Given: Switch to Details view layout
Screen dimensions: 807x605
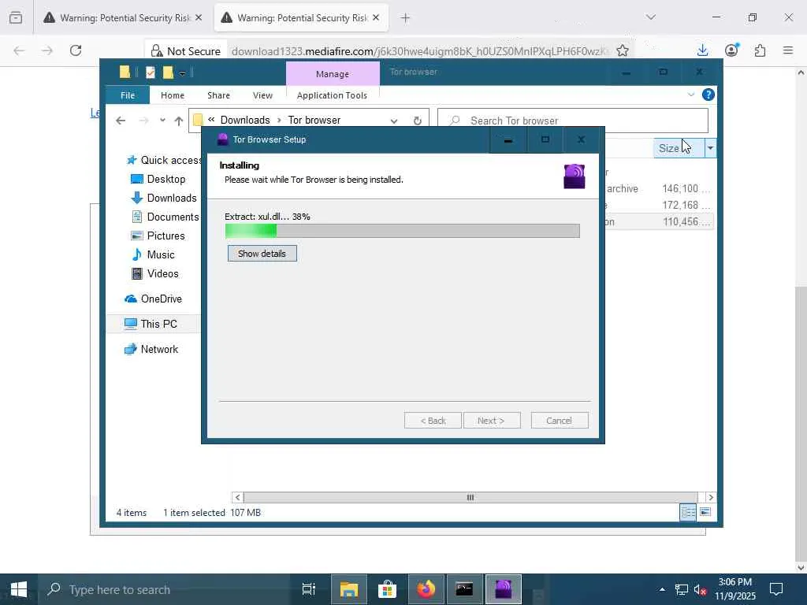Looking at the screenshot, I should pos(688,512).
